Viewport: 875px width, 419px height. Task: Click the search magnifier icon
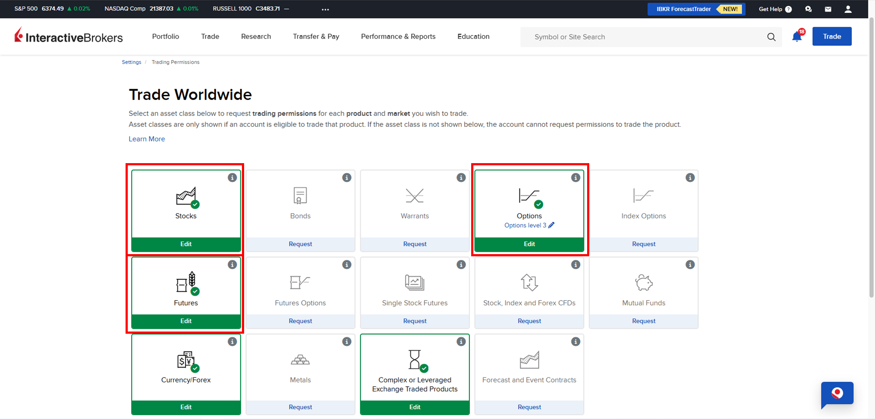pyautogui.click(x=771, y=37)
